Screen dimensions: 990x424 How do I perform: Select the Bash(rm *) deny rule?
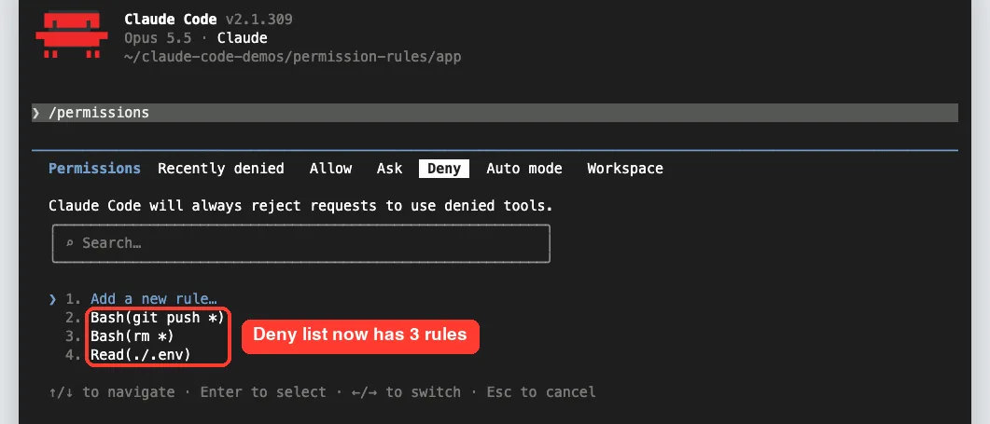point(132,336)
